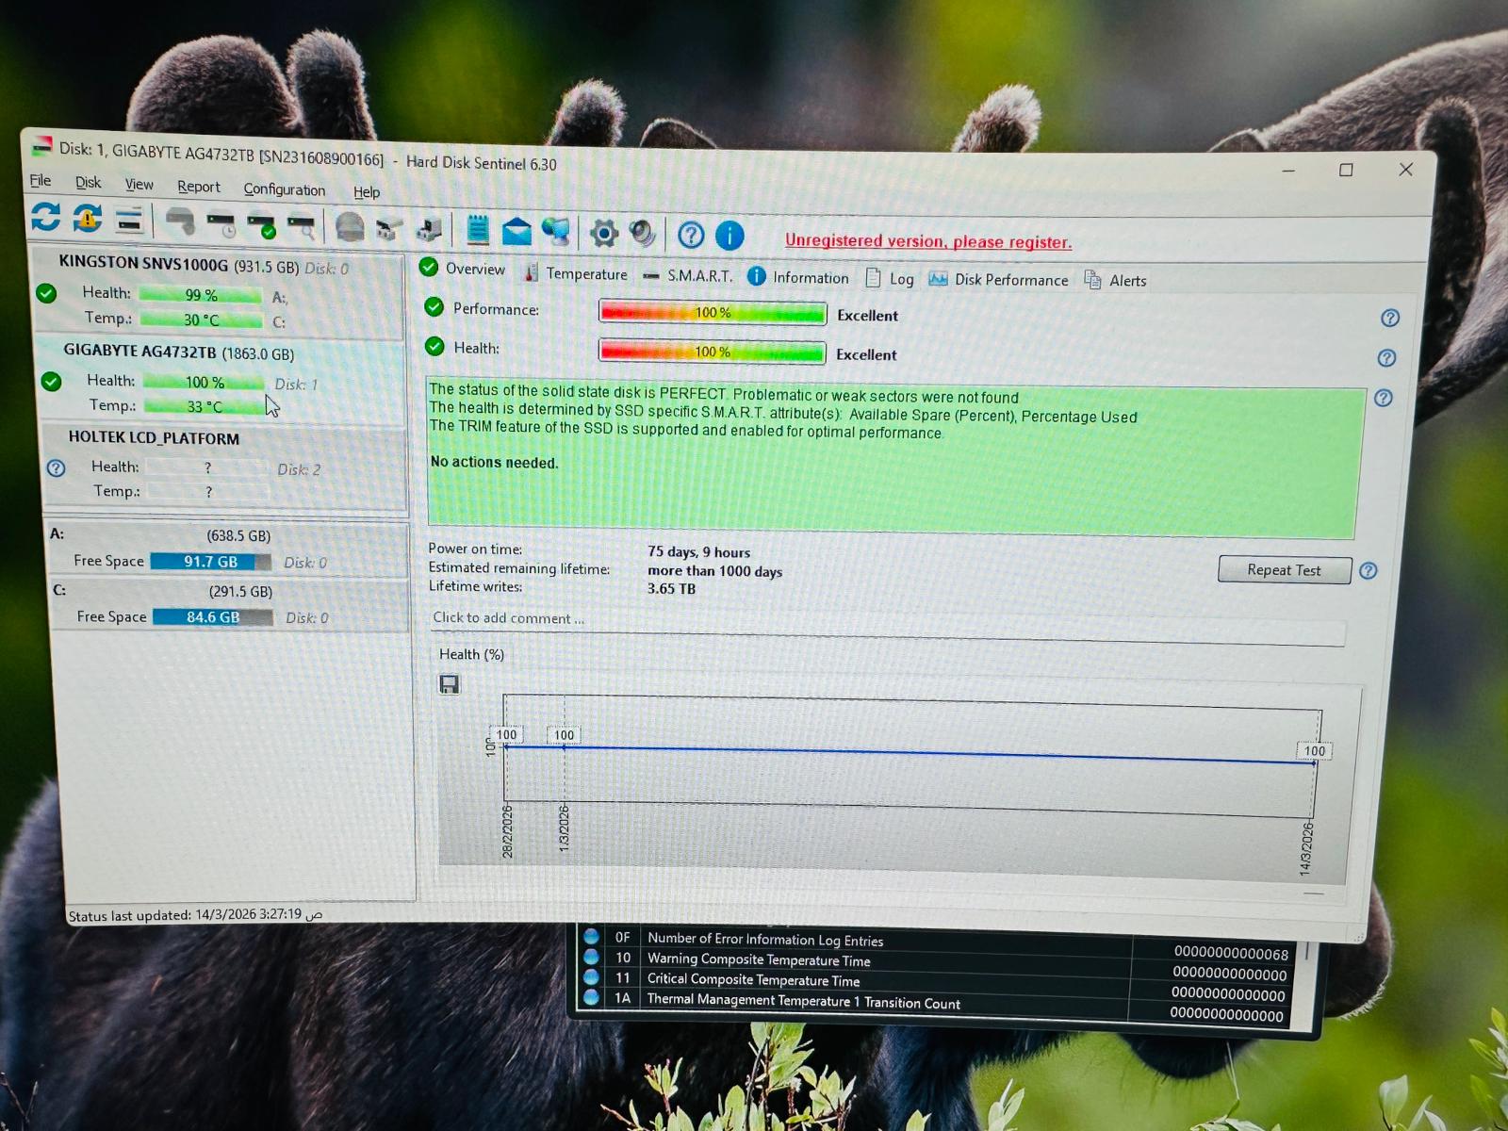Open the gear configuration toolbar icon

click(x=604, y=233)
